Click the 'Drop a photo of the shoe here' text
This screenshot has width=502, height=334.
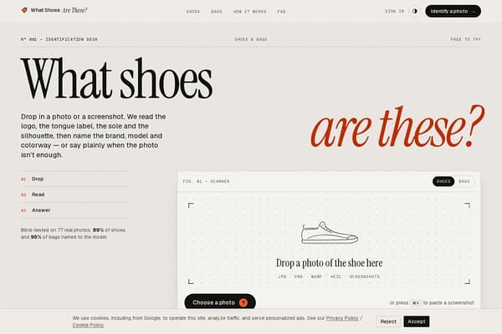(329, 263)
